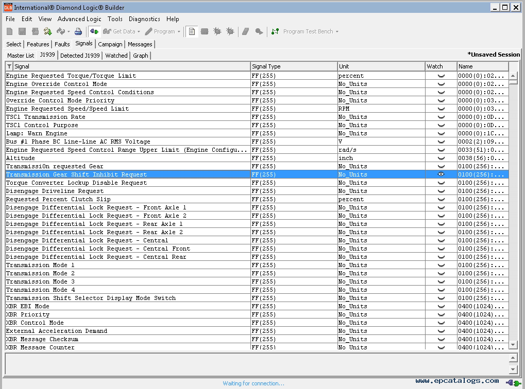Sort by the Signal Type column header
This screenshot has height=389, width=525.
click(x=293, y=66)
